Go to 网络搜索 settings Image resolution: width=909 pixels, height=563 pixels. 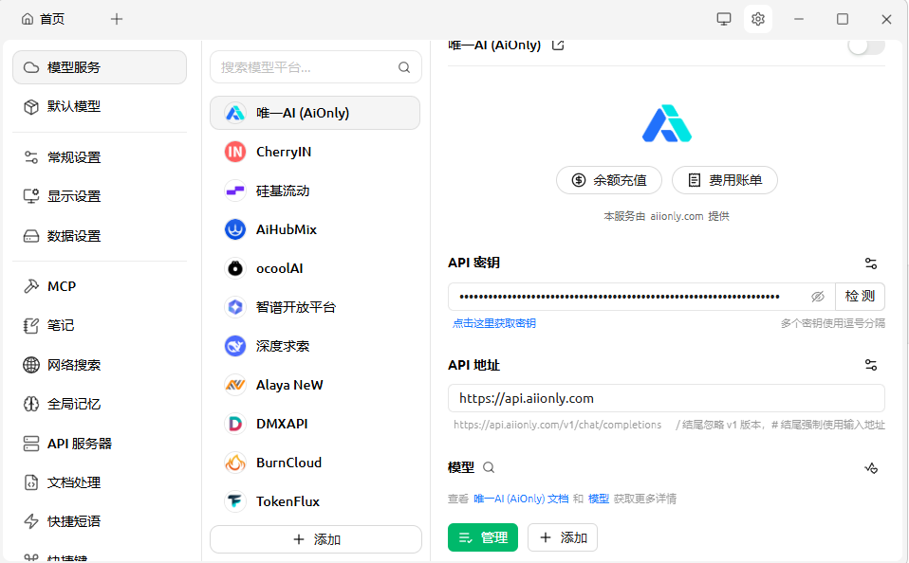pos(100,365)
